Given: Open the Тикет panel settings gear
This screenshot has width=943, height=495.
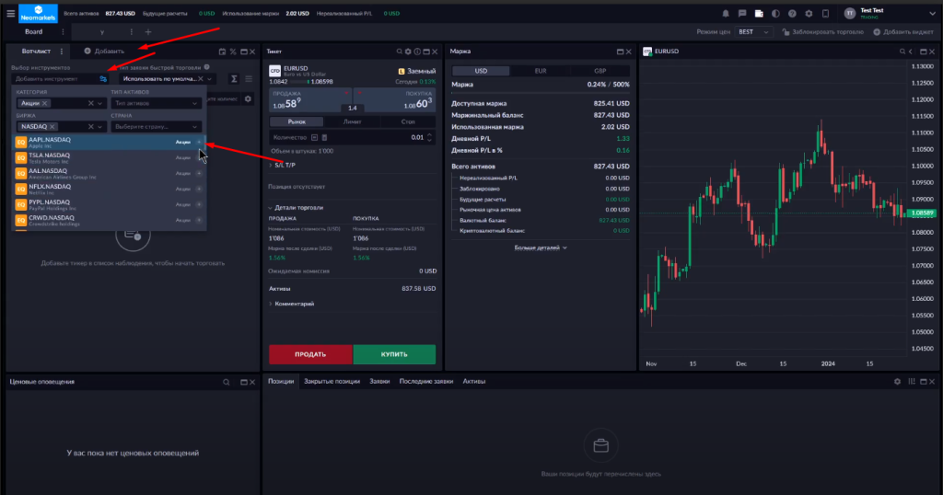Looking at the screenshot, I should (408, 52).
